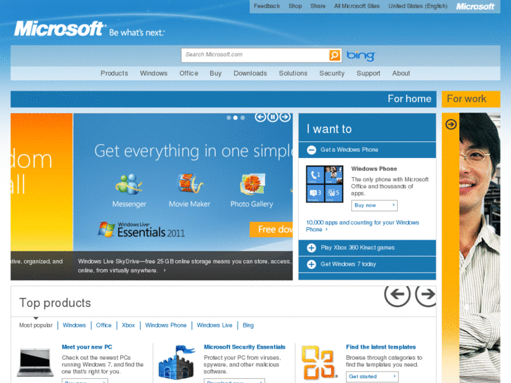Select the second carousel indicator dot
The image size is (511, 383).
coord(235,118)
